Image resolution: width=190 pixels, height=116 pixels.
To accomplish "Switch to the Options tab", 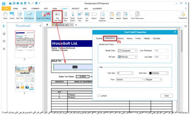I will click(121, 38).
